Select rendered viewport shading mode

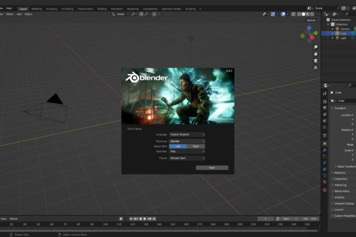coord(312,14)
